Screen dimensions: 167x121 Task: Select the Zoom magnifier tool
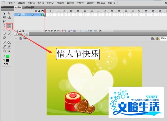[9, 51]
